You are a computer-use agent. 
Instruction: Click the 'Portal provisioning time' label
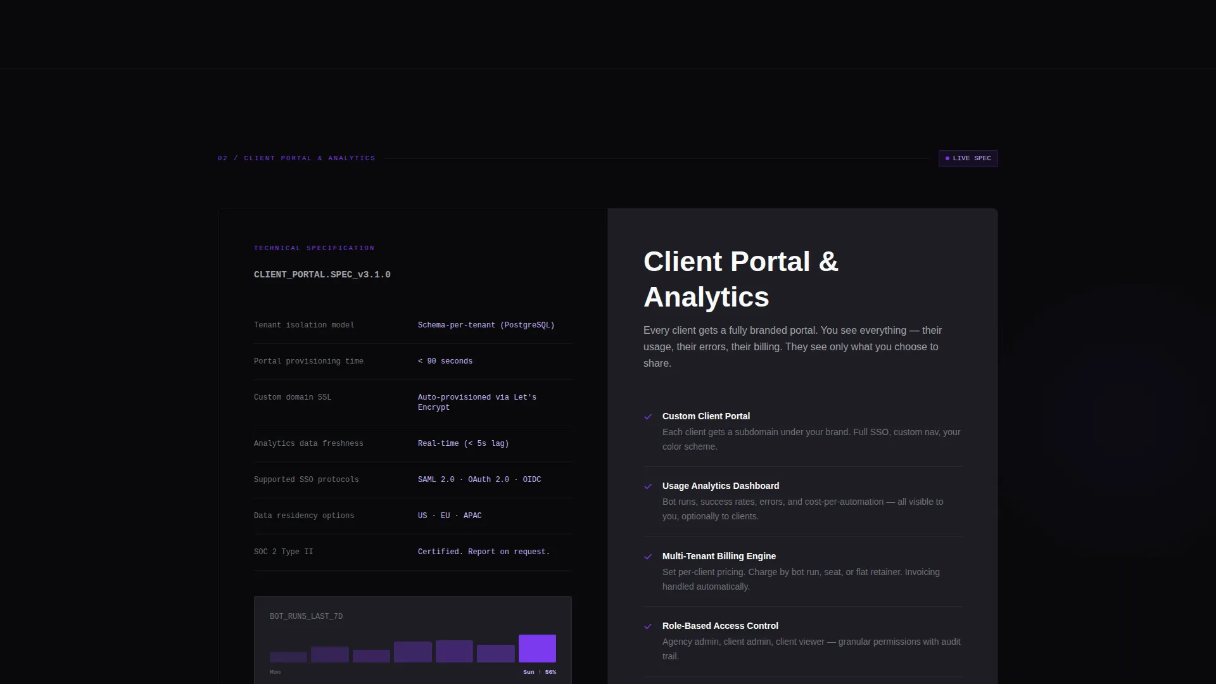(308, 361)
